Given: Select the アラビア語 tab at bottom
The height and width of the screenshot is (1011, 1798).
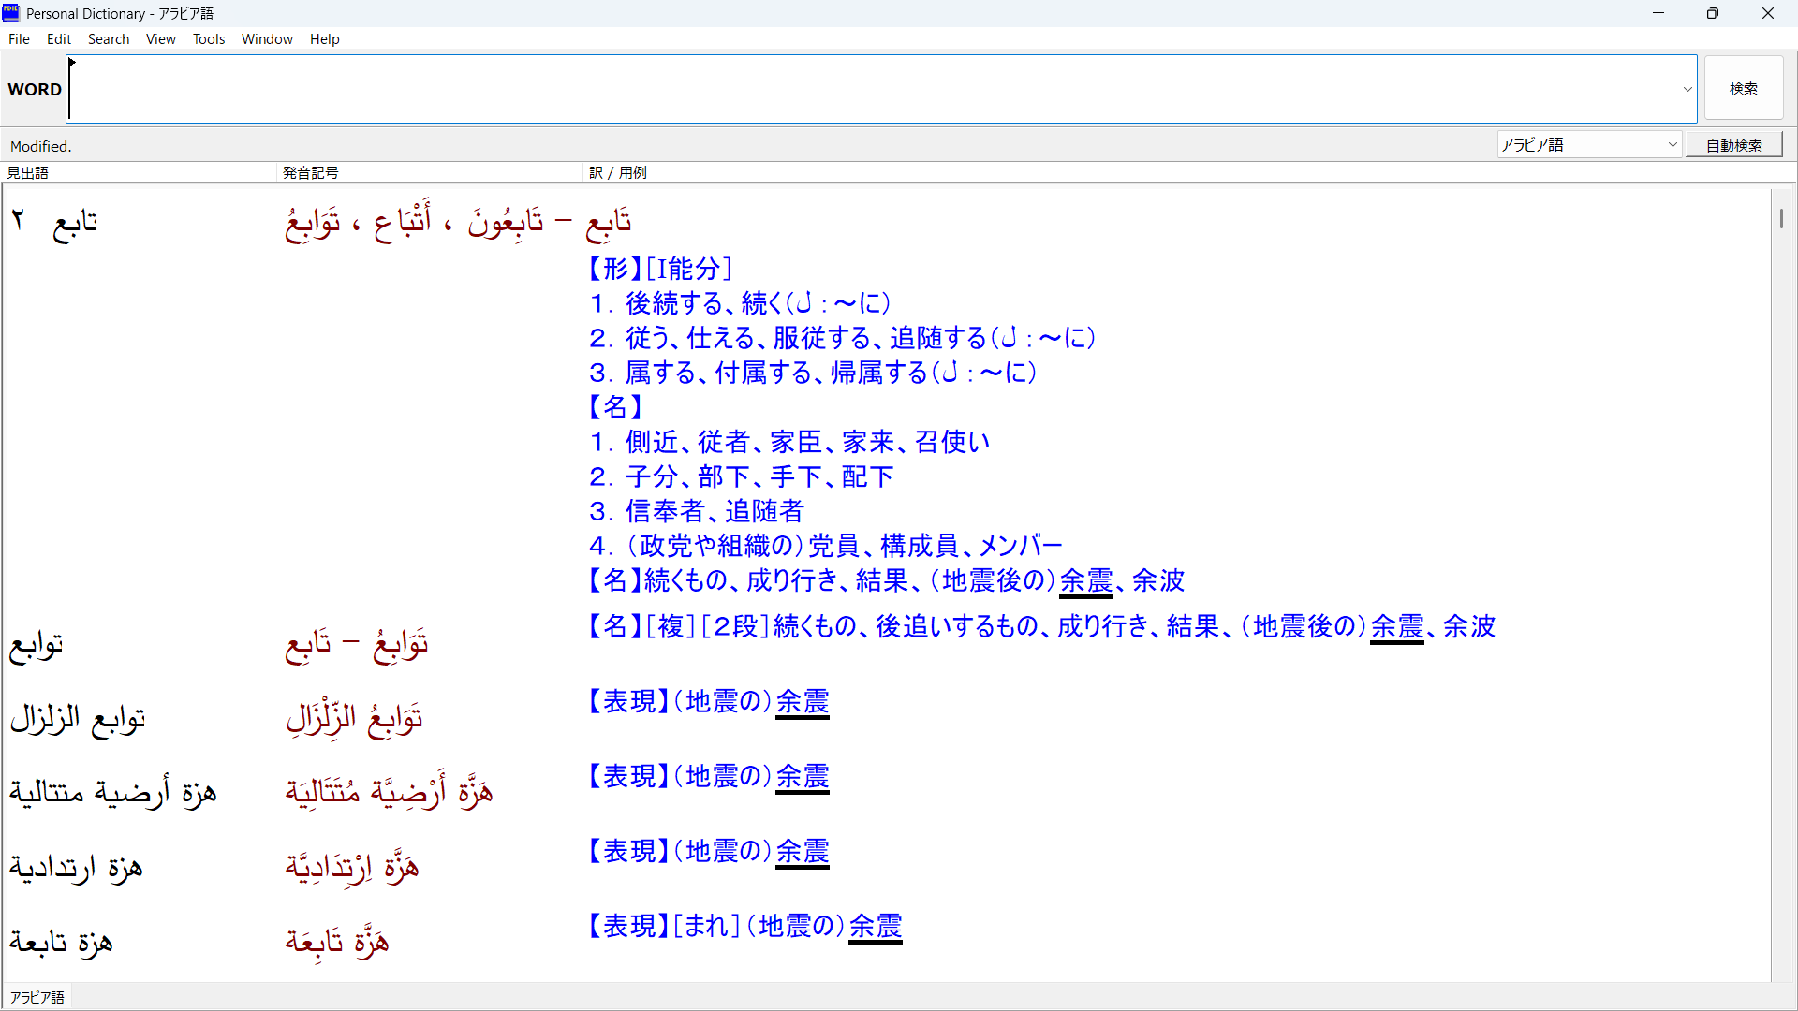Looking at the screenshot, I should coord(37,997).
